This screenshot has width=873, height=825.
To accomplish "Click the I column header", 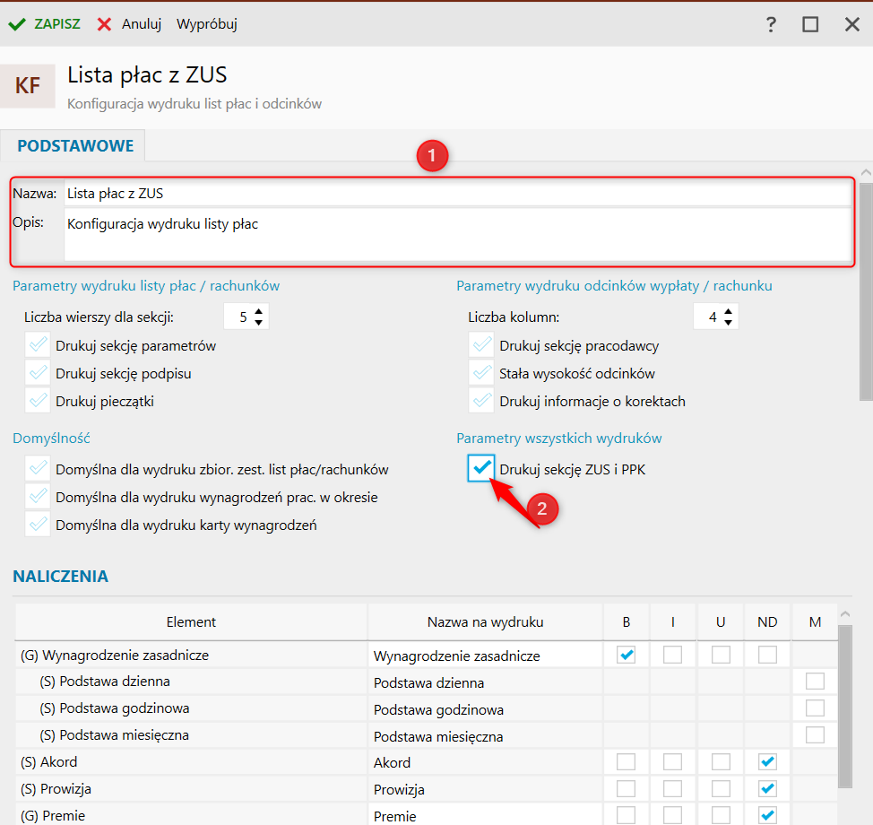I will [672, 621].
